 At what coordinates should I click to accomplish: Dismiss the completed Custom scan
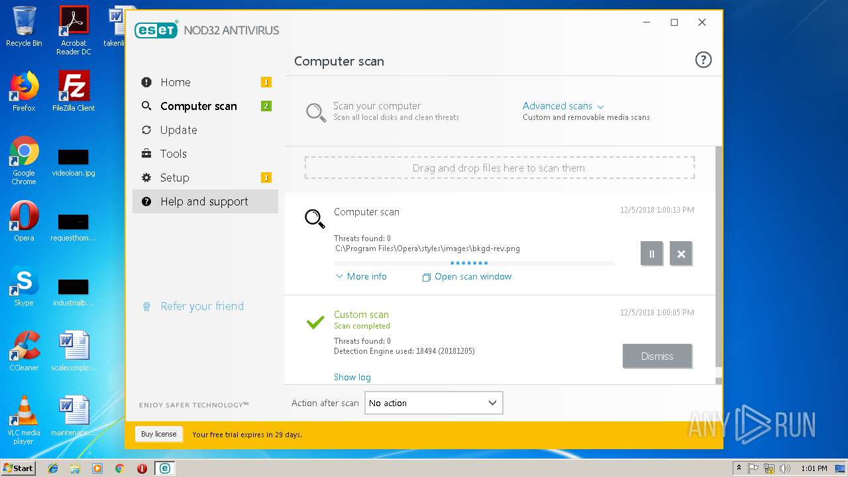(657, 356)
